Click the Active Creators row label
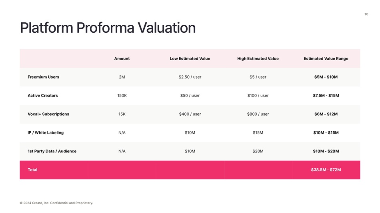The image size is (380, 213). pos(43,96)
